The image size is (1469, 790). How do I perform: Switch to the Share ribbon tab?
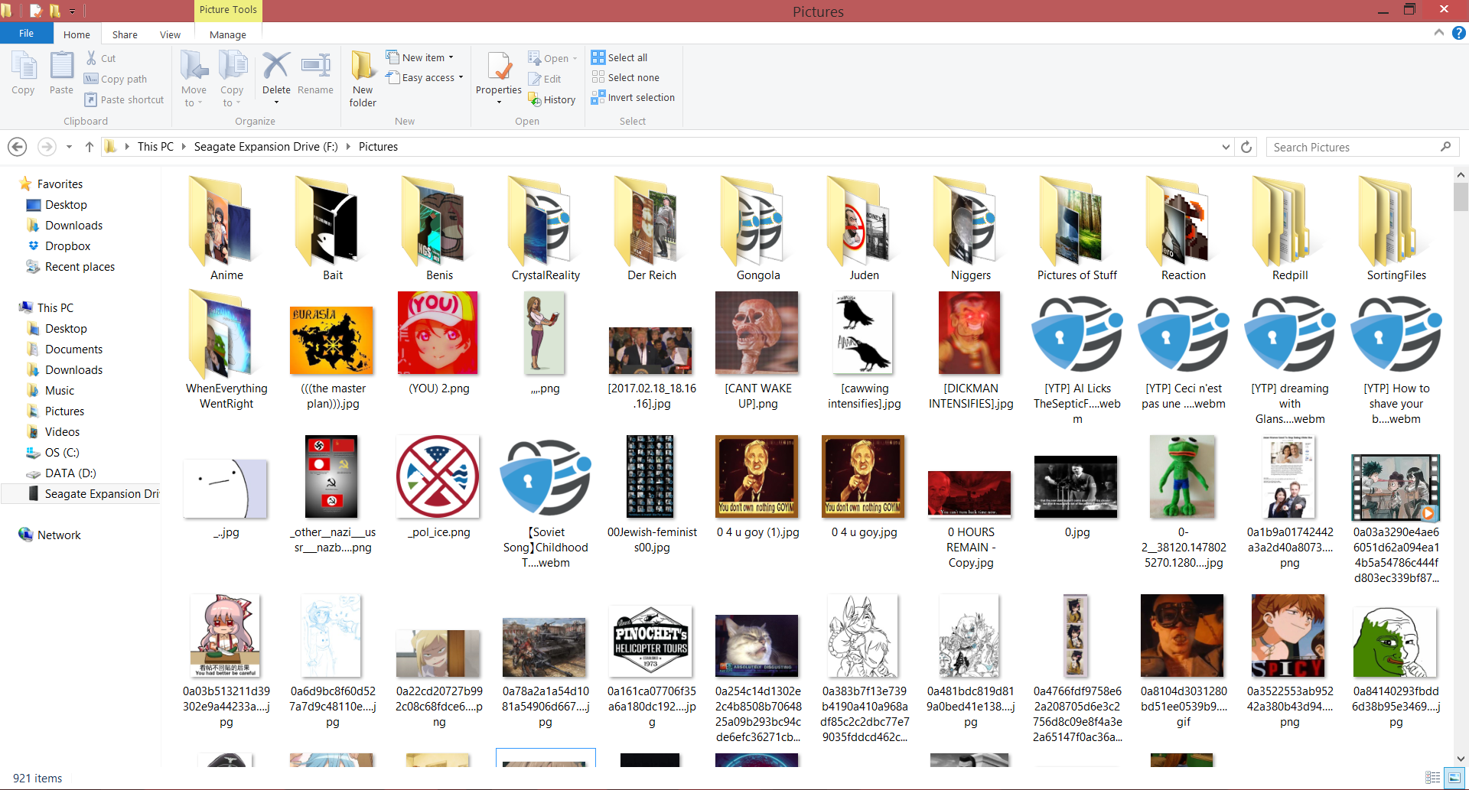click(125, 34)
